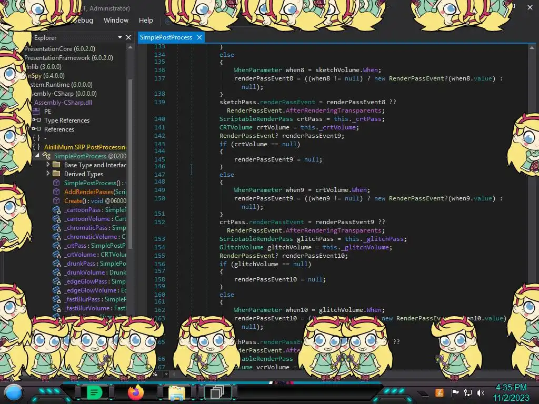Click AfterRenderingTransparents on line 139
Viewport: 539px width, 404px height.
pyautogui.click(x=333, y=110)
